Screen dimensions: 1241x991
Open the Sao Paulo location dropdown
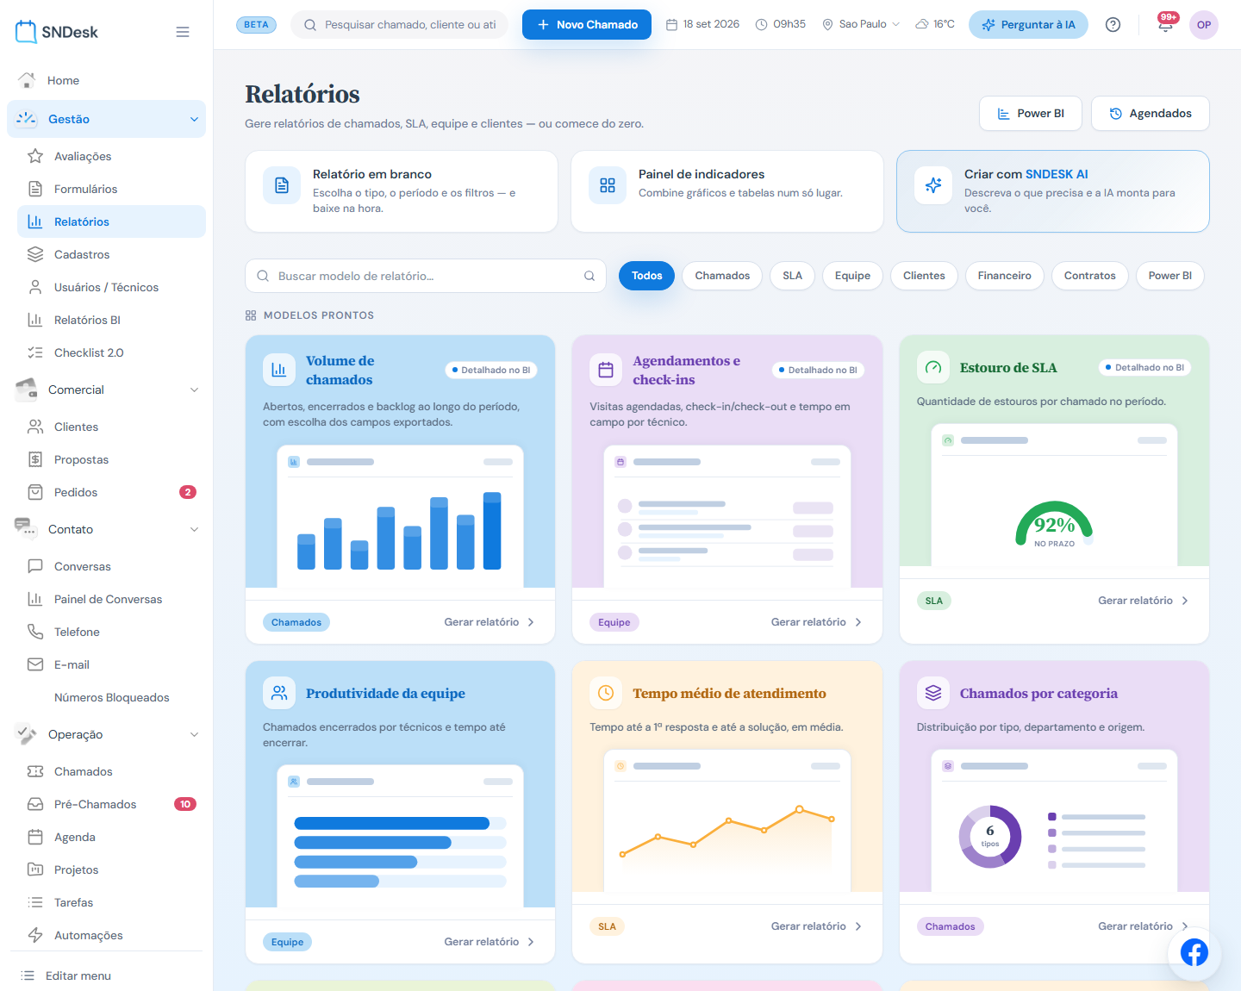pos(861,24)
